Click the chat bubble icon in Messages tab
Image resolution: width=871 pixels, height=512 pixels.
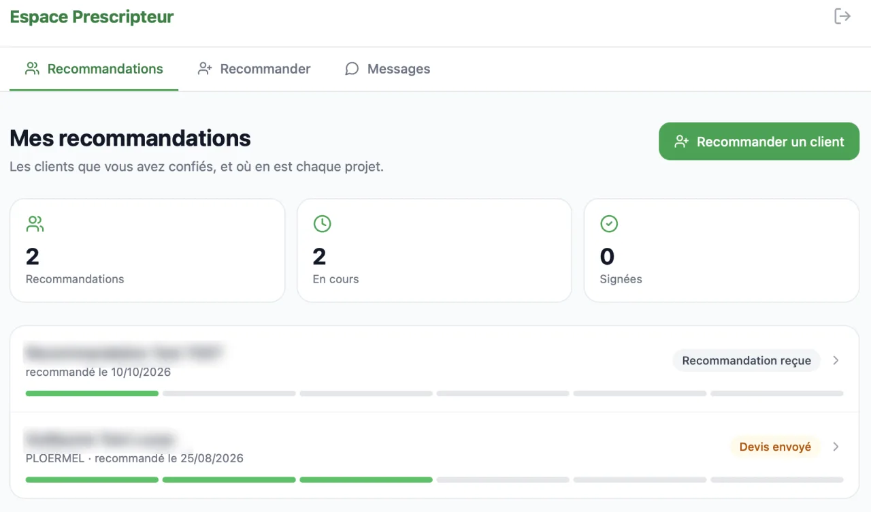click(352, 69)
